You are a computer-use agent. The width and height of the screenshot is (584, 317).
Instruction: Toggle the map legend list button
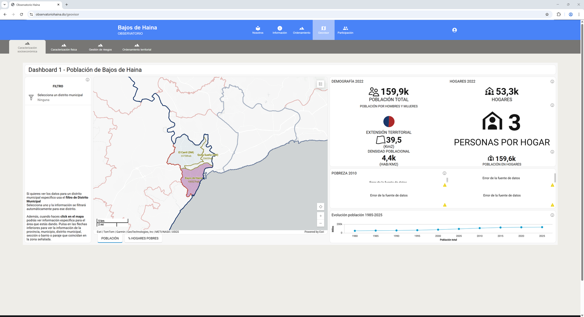[320, 84]
